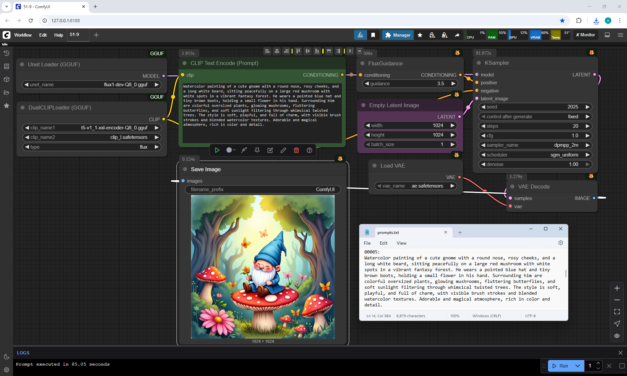Toggle link visibility eye icon

(617, 336)
